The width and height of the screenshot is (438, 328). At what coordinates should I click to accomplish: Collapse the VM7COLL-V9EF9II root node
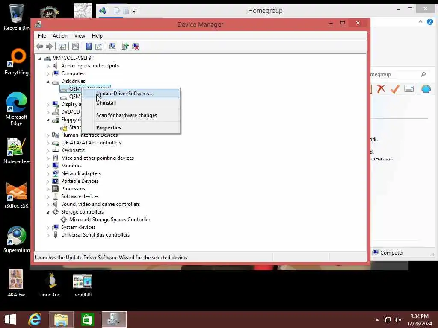(x=40, y=58)
